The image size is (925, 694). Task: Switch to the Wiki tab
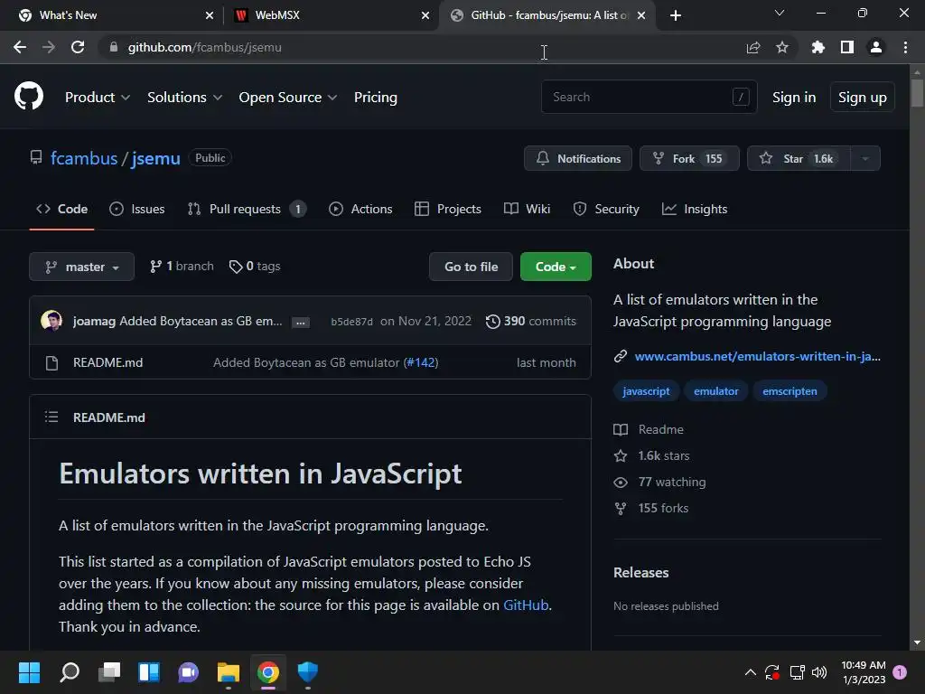pyautogui.click(x=527, y=209)
